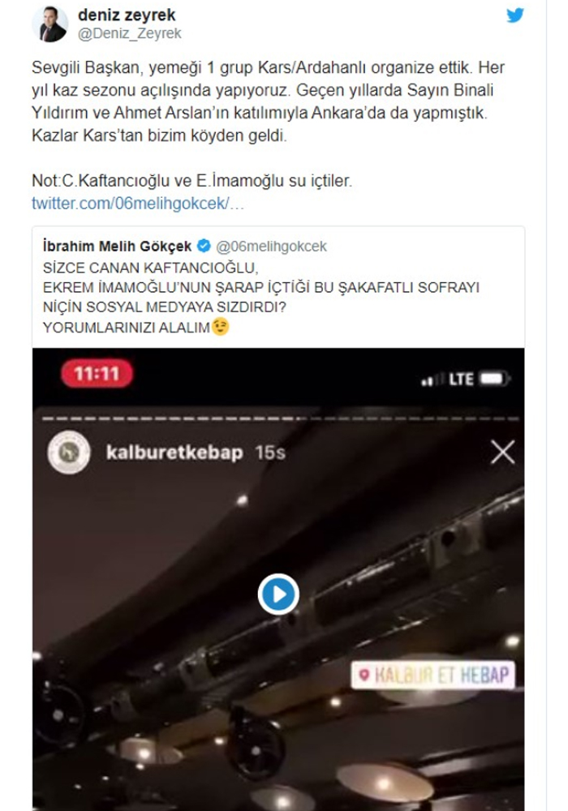
Task: Click the battery icon in status bar
Action: (494, 379)
